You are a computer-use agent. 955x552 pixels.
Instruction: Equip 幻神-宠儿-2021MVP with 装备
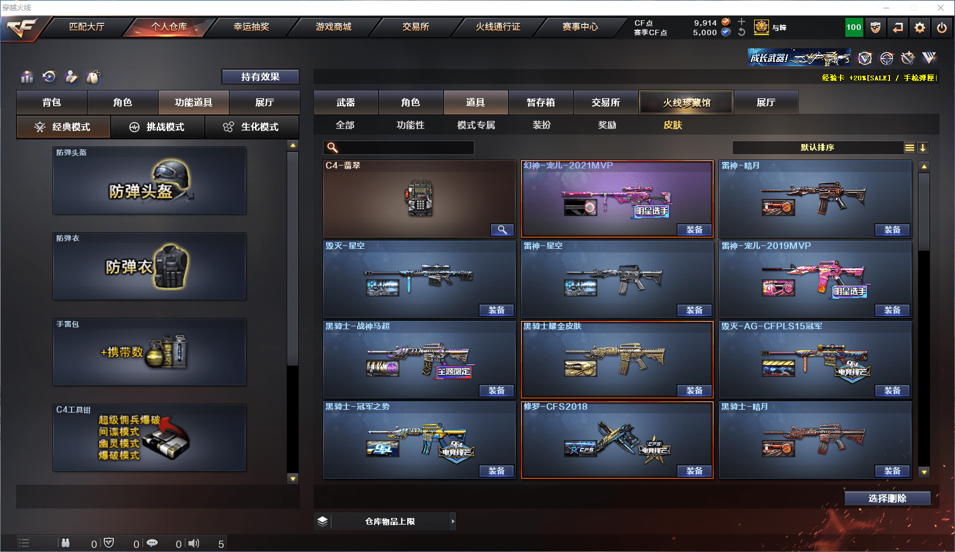pos(694,230)
